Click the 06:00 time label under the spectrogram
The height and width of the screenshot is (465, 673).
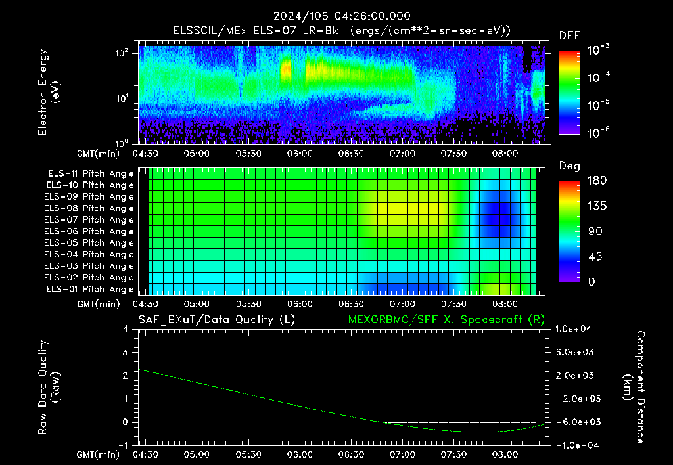(300, 154)
